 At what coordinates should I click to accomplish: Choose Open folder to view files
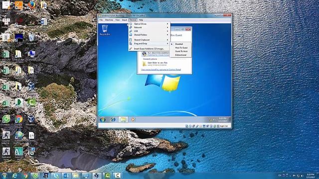[x=155, y=64]
